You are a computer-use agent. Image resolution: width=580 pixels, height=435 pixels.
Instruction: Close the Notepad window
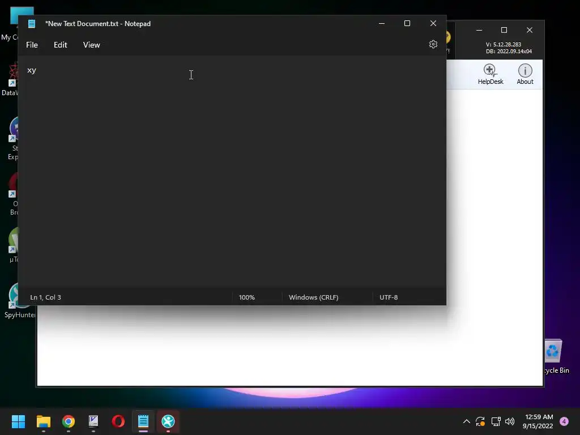click(433, 23)
